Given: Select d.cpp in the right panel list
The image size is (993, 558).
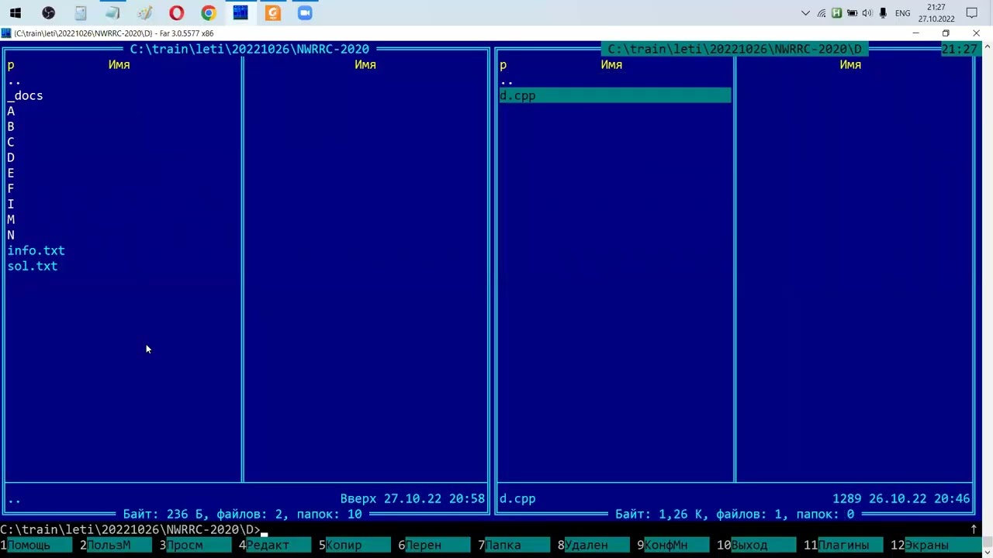Looking at the screenshot, I should [615, 96].
